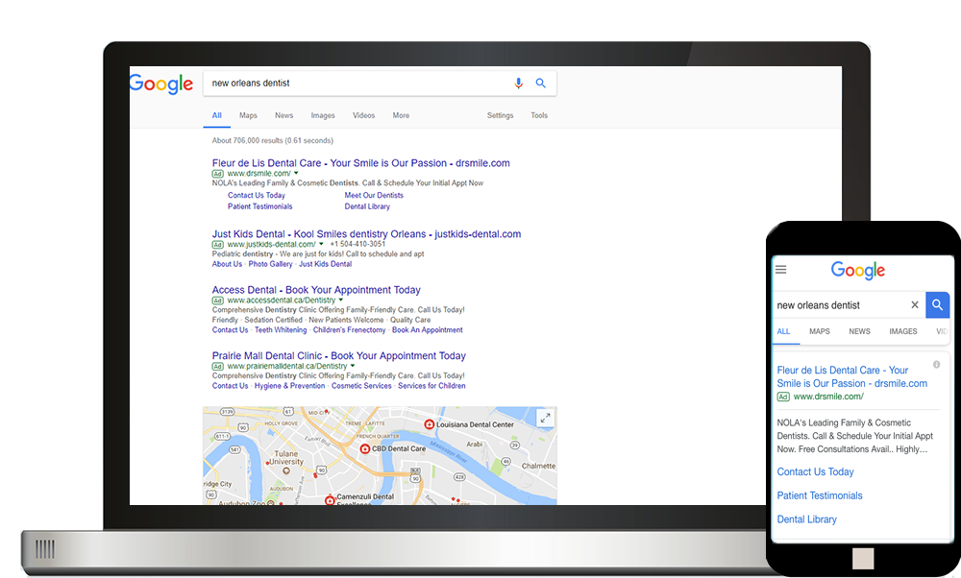Image resolution: width=961 pixels, height=578 pixels.
Task: Clear the mobile search with X icon
Action: 915,305
